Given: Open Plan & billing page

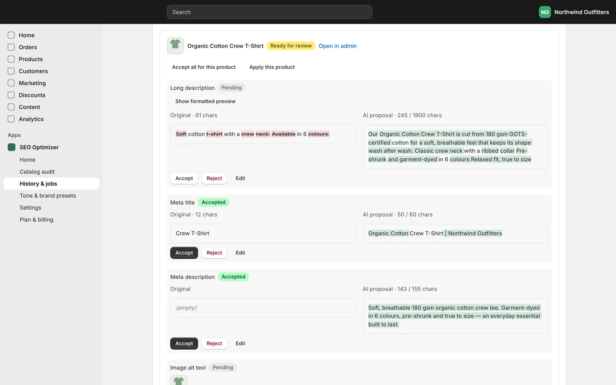Looking at the screenshot, I should tap(51, 219).
